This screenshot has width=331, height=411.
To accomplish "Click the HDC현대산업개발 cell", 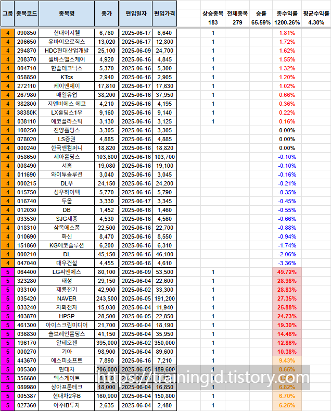I will pyautogui.click(x=67, y=51).
